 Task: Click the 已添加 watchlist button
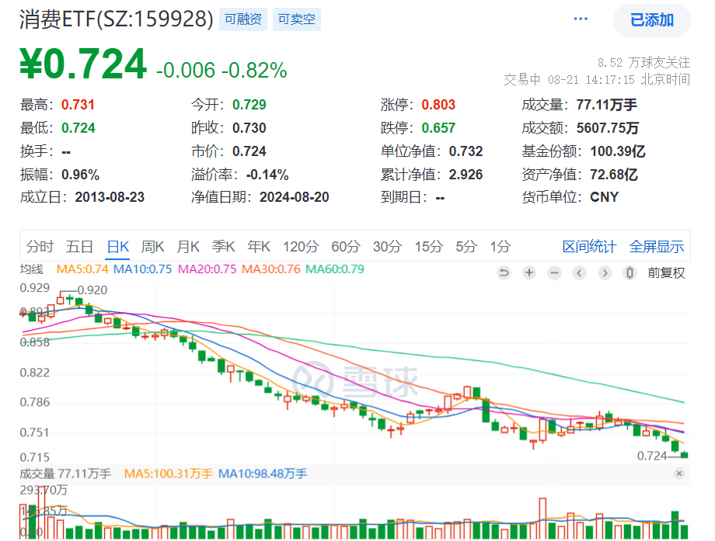tap(651, 20)
